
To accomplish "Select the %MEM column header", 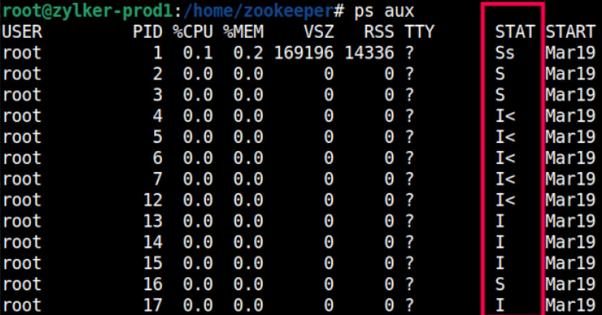I will 243,32.
